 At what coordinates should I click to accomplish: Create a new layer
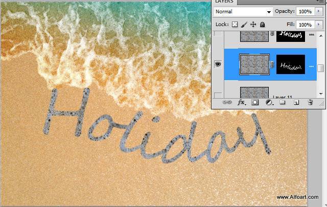[296, 103]
